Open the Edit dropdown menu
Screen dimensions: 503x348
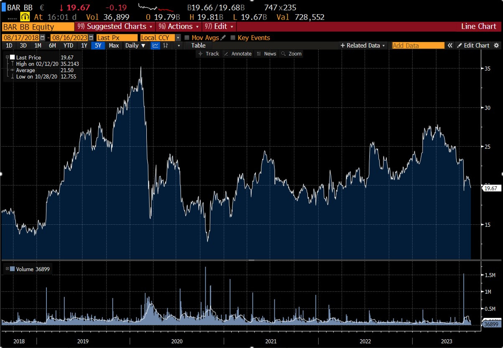[x=220, y=26]
